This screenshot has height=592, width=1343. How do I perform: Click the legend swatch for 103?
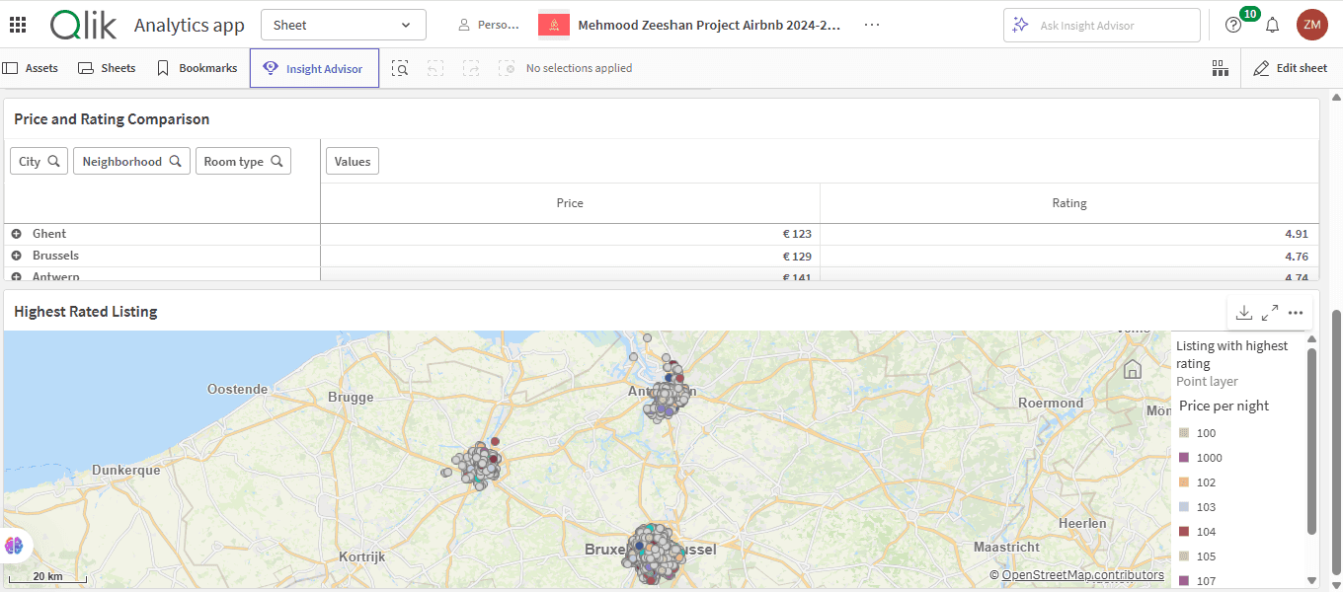[x=1183, y=507]
